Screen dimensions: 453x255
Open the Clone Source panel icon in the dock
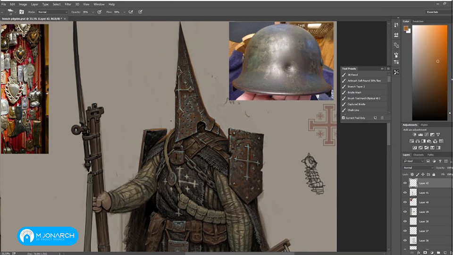tap(396, 45)
